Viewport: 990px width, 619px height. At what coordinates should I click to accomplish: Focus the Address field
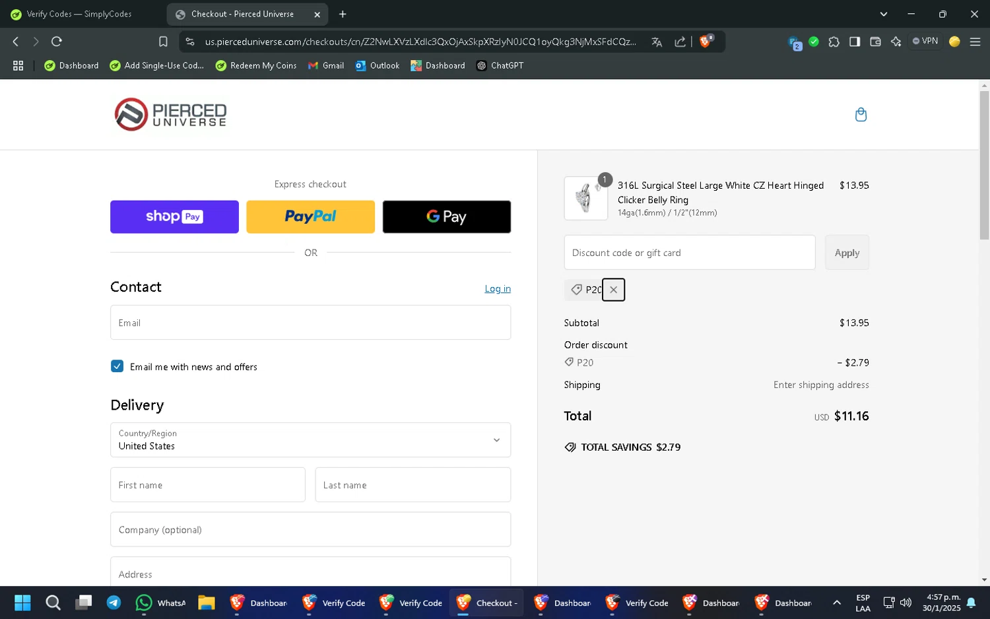pos(310,571)
